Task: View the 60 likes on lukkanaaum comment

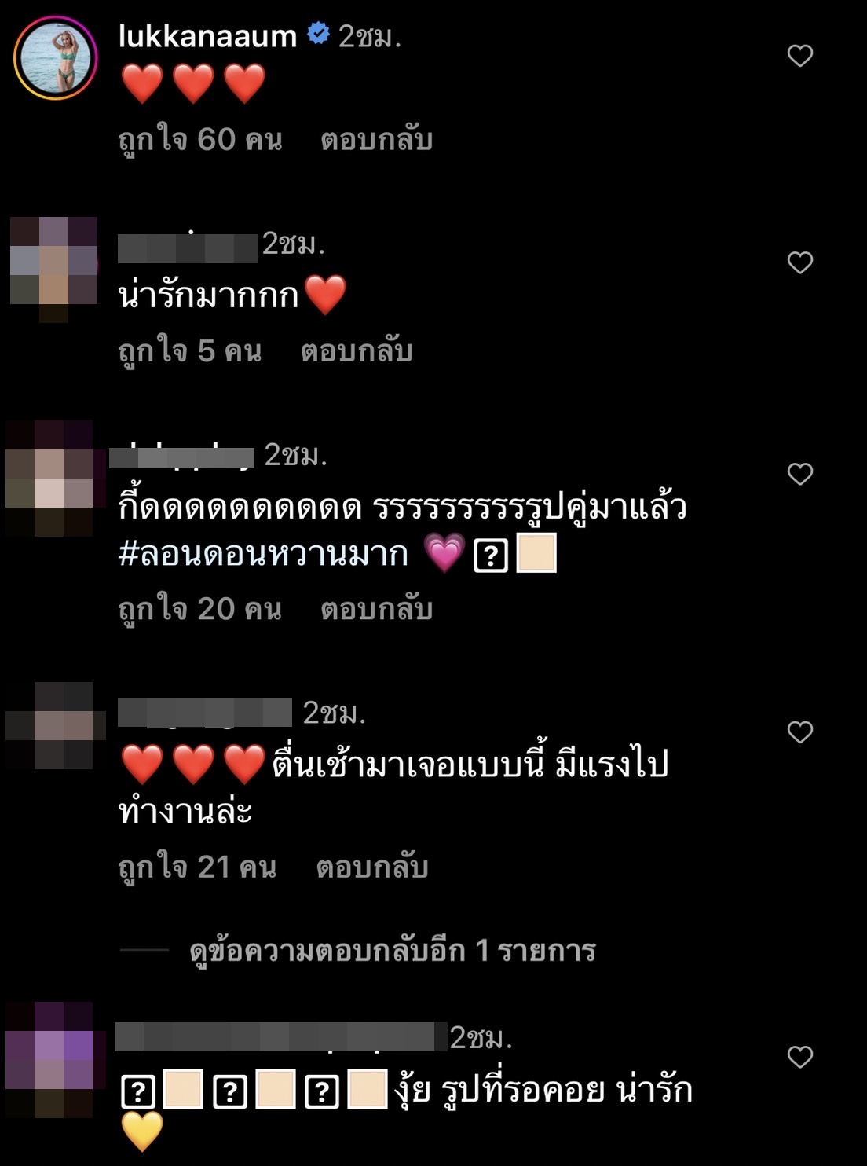Action: point(199,140)
